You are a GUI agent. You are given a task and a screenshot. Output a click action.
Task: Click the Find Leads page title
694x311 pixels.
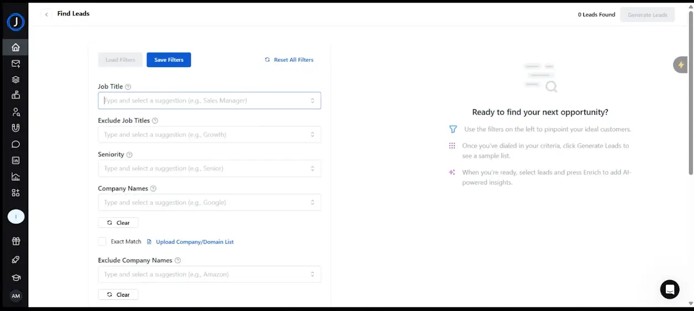(74, 13)
